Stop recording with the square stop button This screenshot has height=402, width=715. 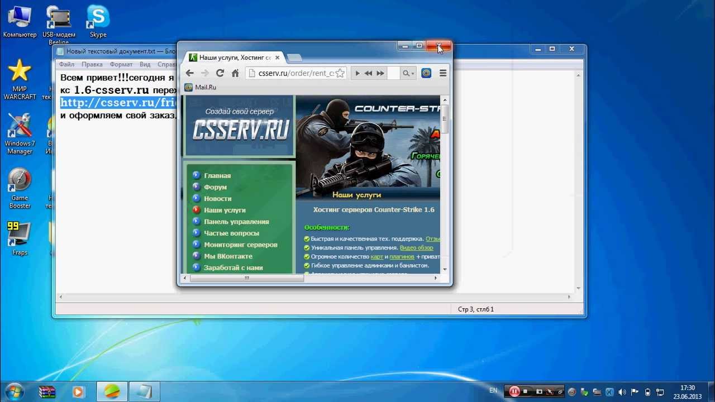526,392
